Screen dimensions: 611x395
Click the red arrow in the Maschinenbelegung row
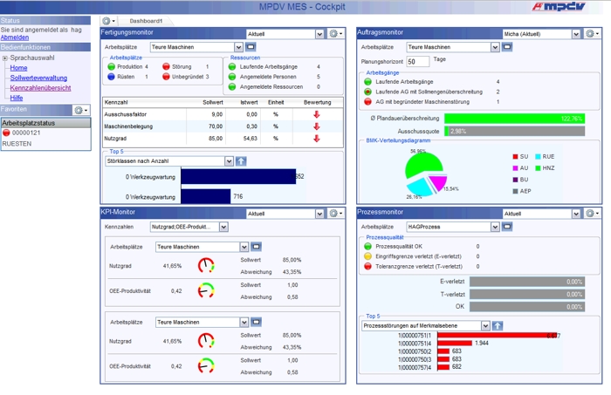[x=316, y=126]
